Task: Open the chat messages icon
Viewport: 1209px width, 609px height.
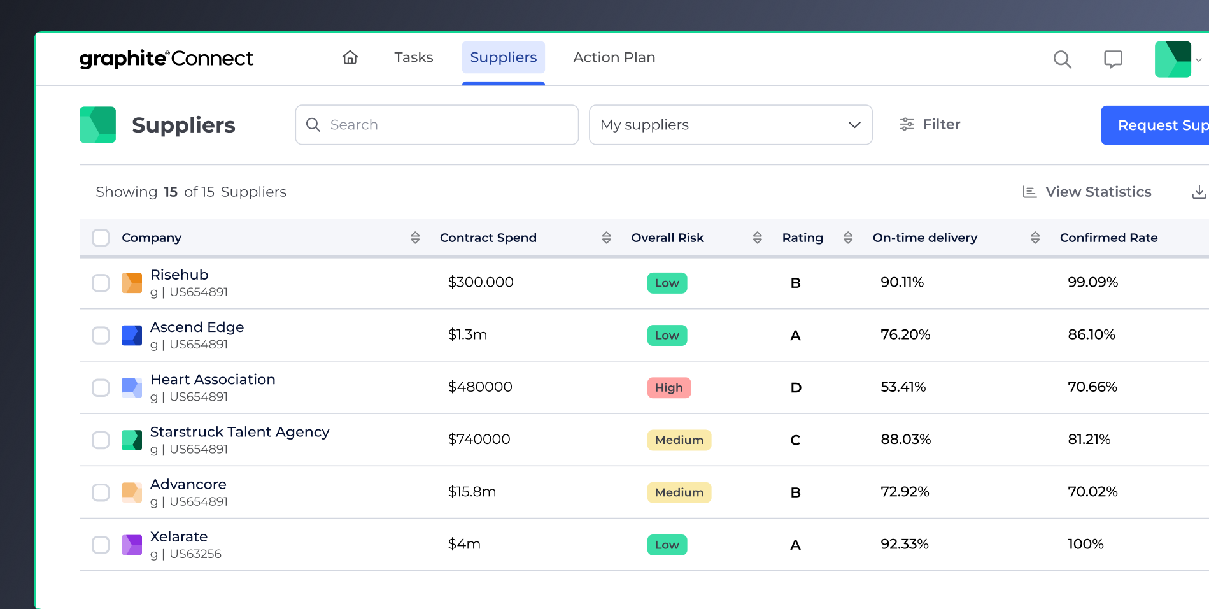Action: 1113,59
